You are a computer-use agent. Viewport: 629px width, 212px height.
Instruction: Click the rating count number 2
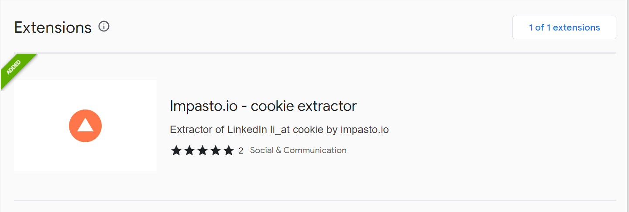pos(241,151)
